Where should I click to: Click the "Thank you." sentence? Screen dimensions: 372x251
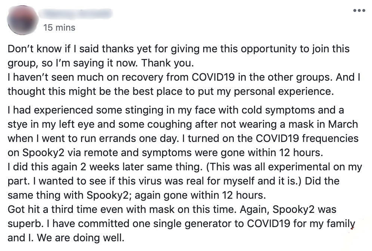171,62
